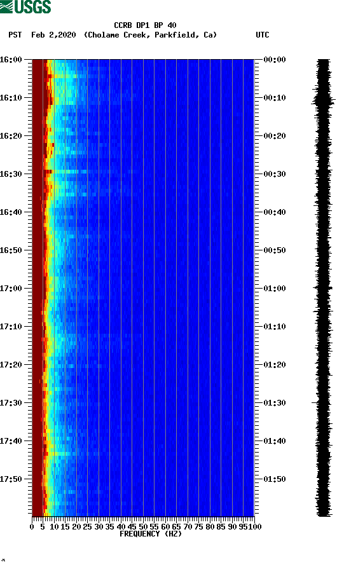The width and height of the screenshot is (351, 567).
Task: Click the 00:20 UTC time label
Action: [275, 135]
